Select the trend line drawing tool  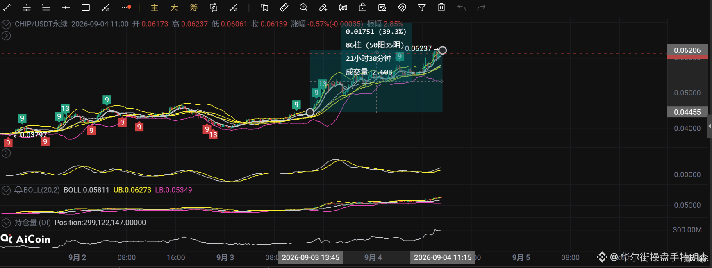click(x=7, y=7)
